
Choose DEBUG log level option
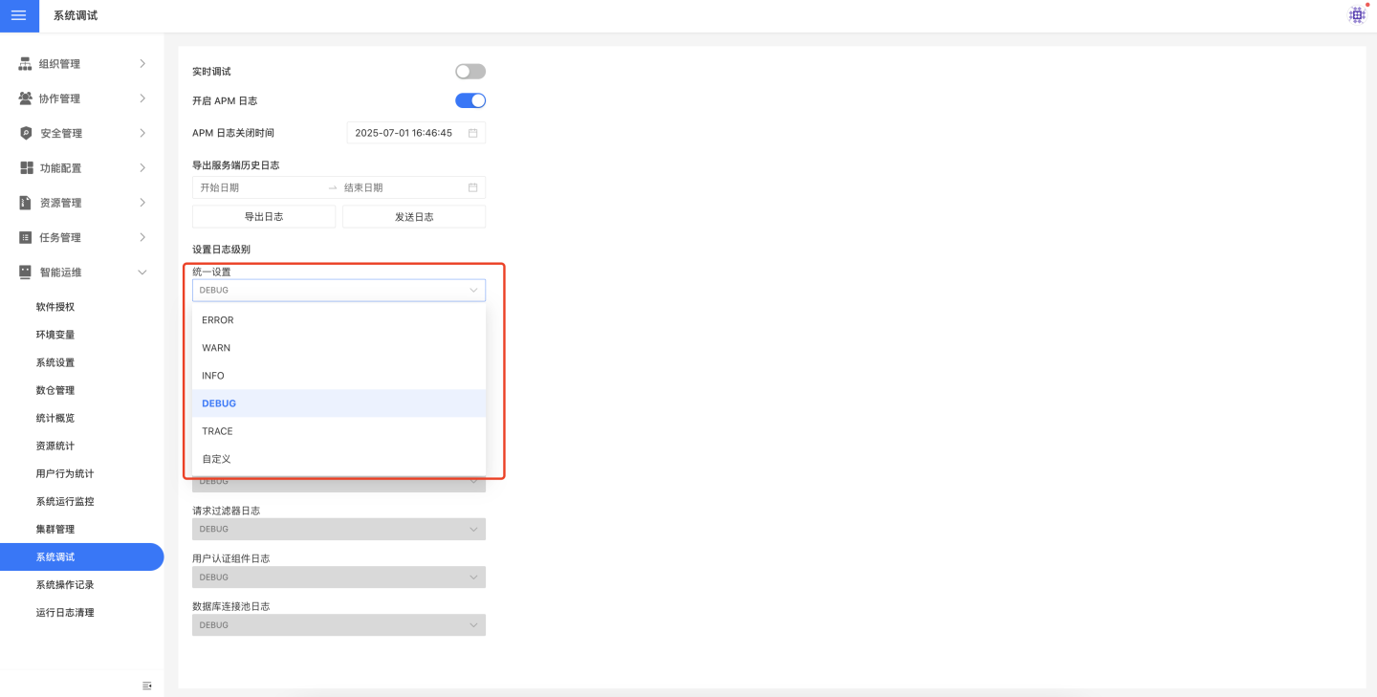[339, 403]
